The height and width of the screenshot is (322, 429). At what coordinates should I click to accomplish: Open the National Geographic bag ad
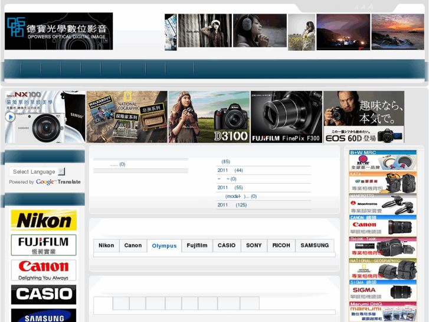click(383, 269)
